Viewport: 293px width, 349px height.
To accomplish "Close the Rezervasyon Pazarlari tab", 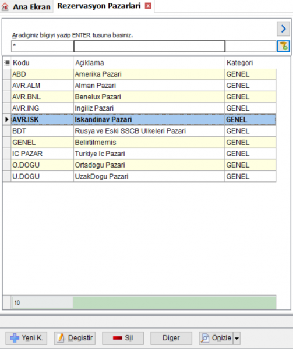I will click(x=148, y=6).
